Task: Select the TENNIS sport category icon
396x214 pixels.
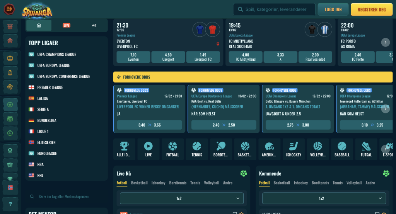Action: tap(197, 149)
